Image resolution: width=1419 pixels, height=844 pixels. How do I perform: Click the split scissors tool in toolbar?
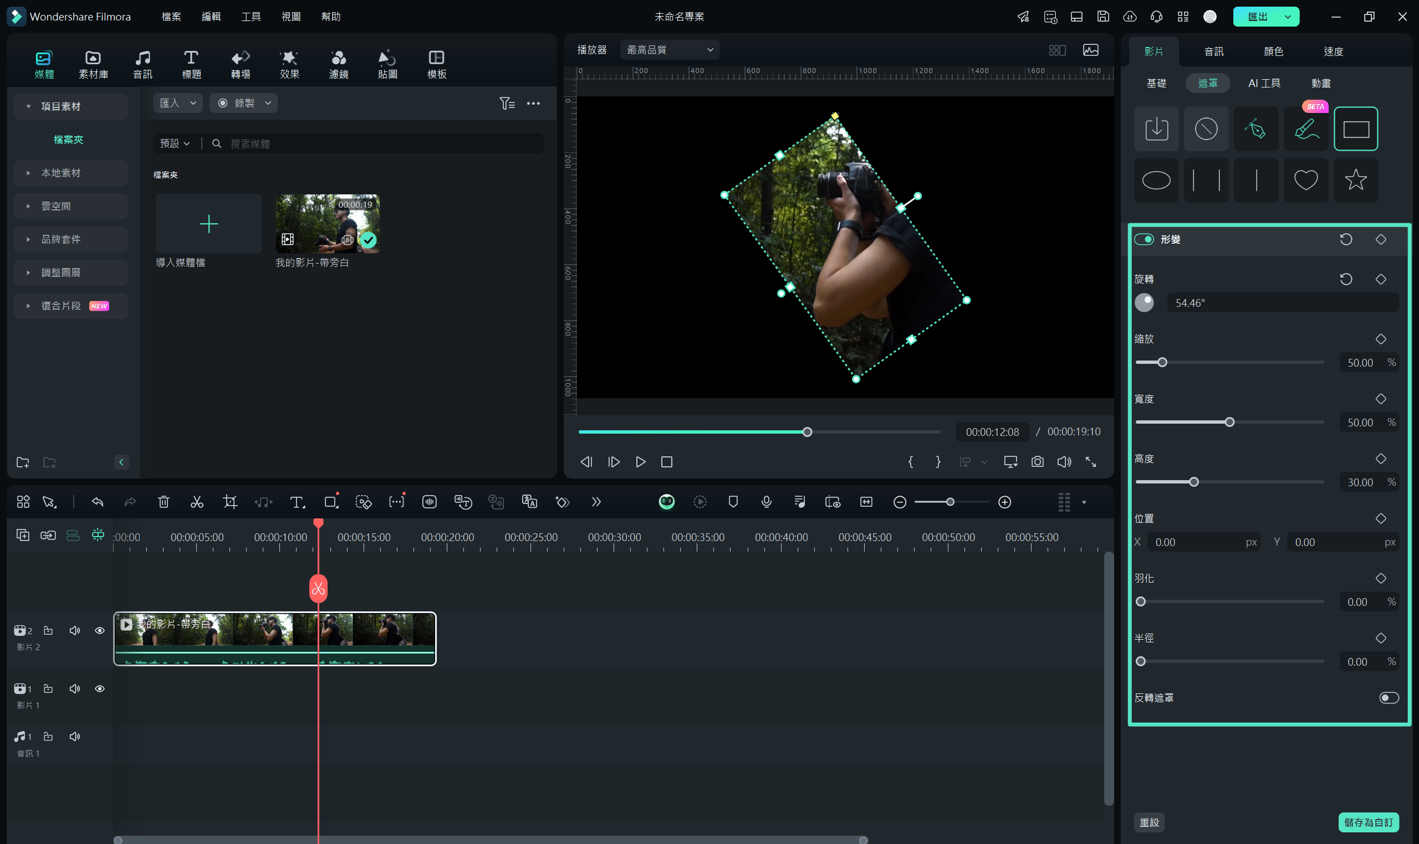[x=197, y=502]
